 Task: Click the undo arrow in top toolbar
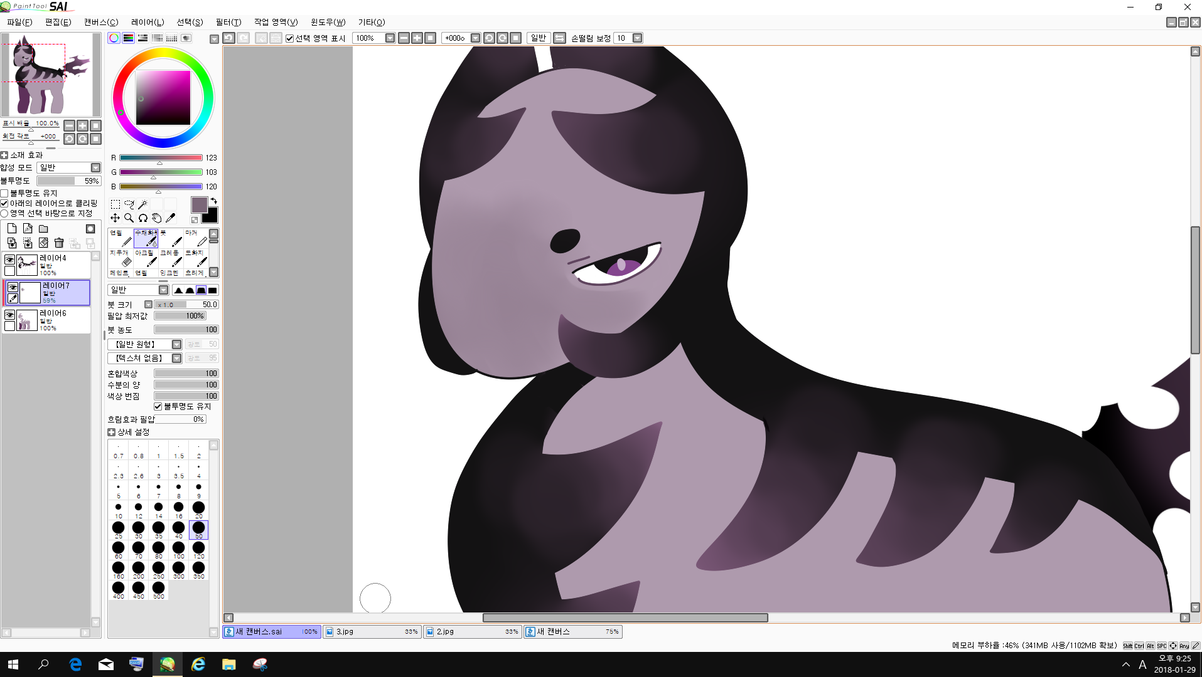(x=229, y=38)
